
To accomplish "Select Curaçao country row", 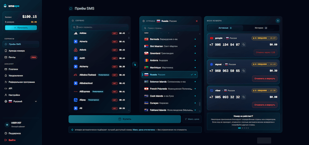I will pos(170,103).
